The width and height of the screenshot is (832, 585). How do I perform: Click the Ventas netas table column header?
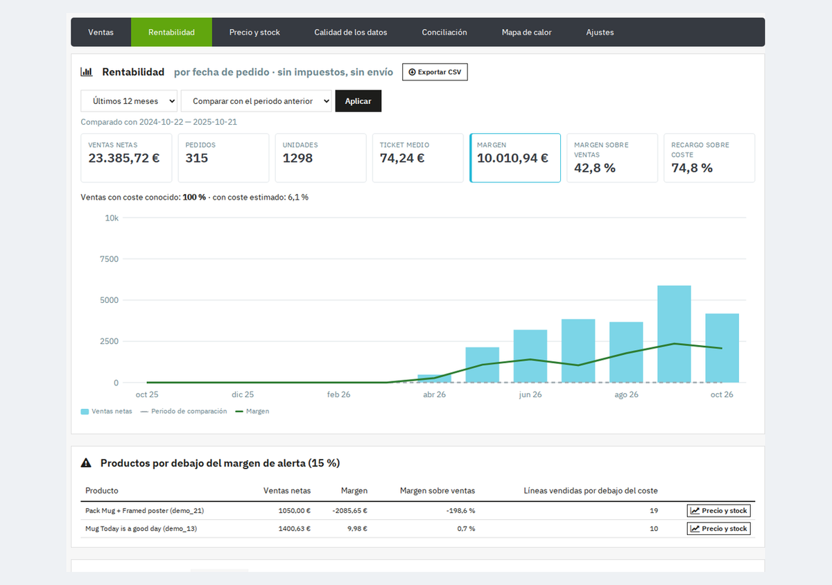click(287, 491)
